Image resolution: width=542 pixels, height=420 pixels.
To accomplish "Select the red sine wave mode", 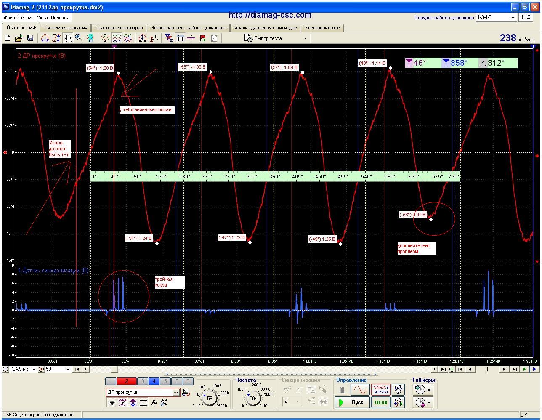I will (360, 390).
